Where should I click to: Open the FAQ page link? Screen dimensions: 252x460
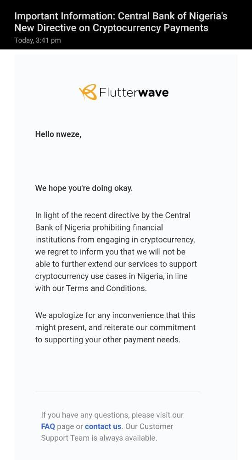coord(48,426)
